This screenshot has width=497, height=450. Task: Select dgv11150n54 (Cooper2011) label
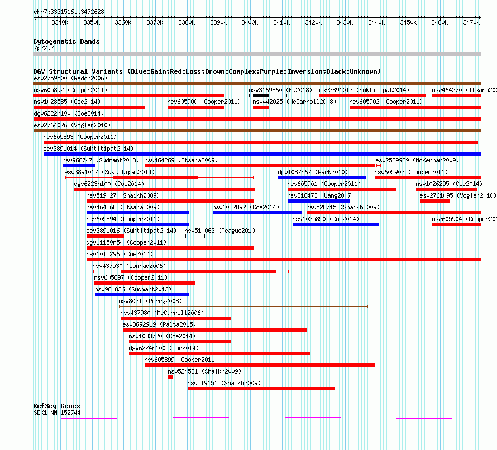[x=126, y=242]
